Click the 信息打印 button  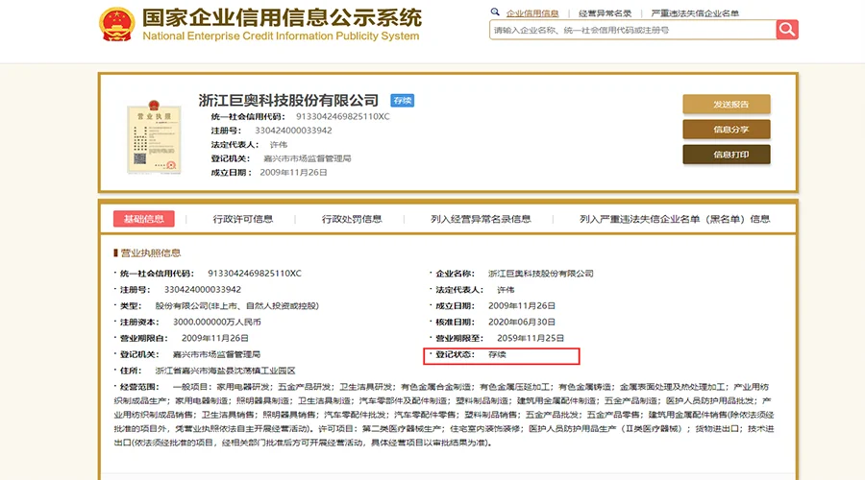727,155
